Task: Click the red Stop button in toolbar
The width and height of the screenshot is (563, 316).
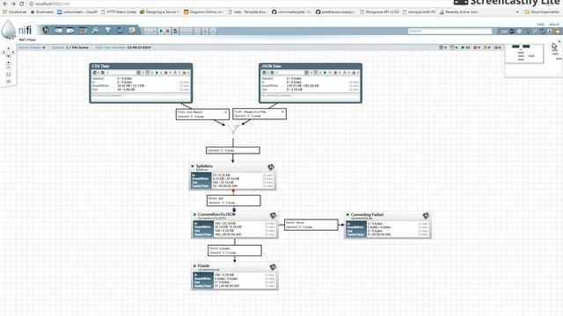Action: click(x=167, y=32)
